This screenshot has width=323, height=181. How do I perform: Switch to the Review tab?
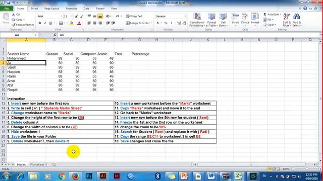point(100,9)
